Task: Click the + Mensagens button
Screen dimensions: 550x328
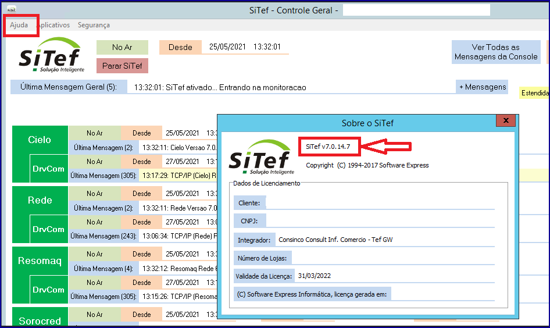Action: pos(483,87)
